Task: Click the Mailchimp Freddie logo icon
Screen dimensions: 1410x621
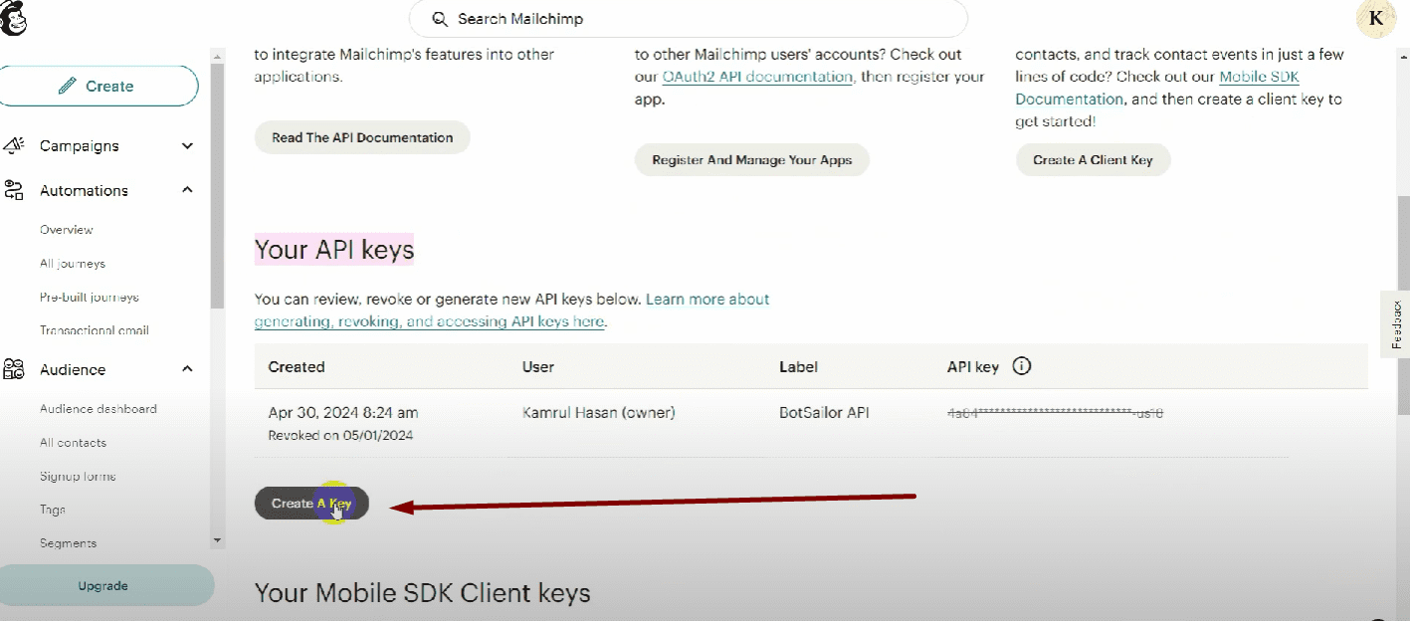Action: click(x=13, y=18)
